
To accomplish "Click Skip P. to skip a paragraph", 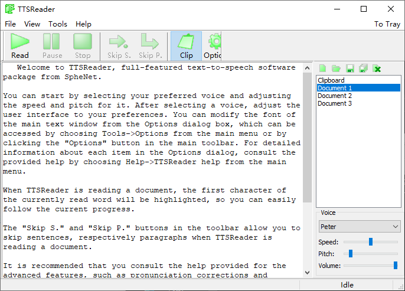I will [x=150, y=46].
